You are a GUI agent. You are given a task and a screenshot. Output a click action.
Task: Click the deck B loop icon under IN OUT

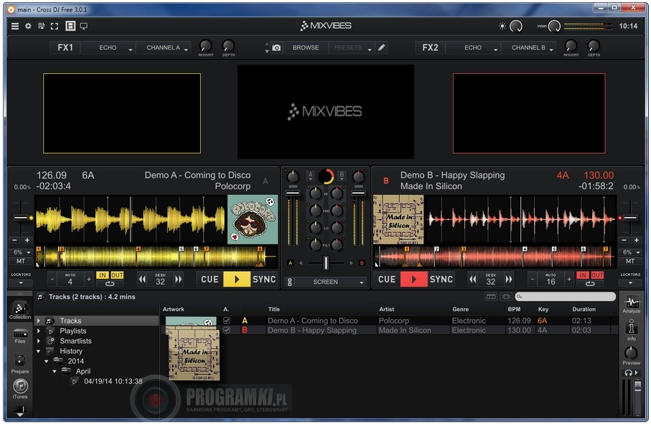[x=590, y=284]
